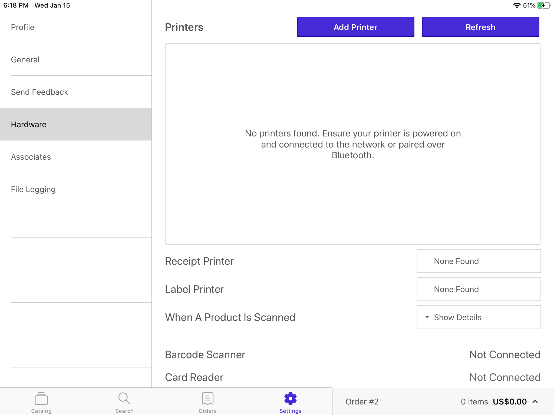The width and height of the screenshot is (554, 415).
Task: Open Label Printer None Found dropdown
Action: point(479,289)
